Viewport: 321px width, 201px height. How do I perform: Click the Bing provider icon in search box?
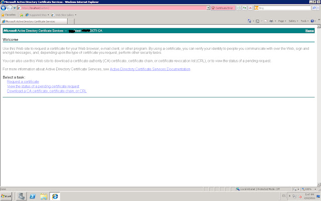256,8
